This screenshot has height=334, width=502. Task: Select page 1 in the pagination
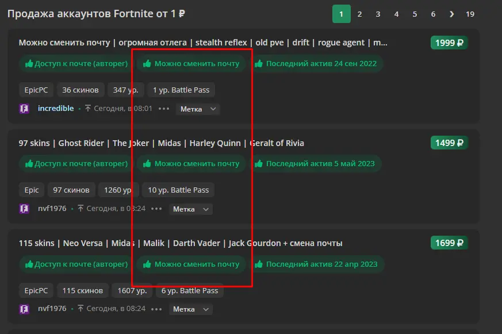pyautogui.click(x=342, y=14)
